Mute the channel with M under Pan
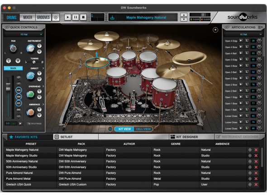Image resolution: width=267 pixels, height=196 pixels. [18, 61]
